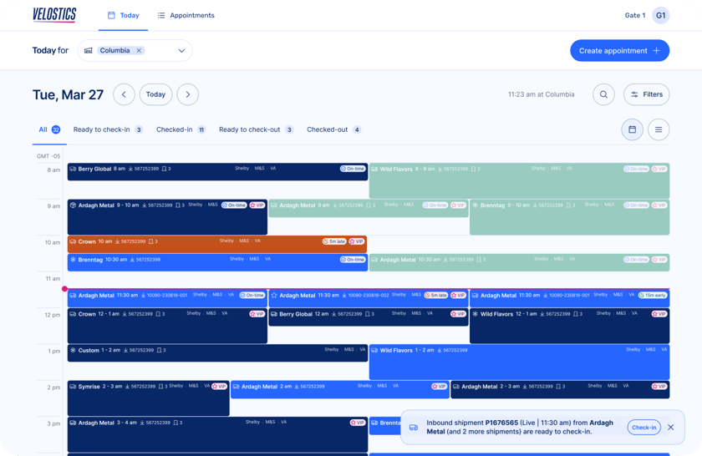Viewport: 702px width, 456px height.
Task: Click the truck icon in notification
Action: tap(414, 428)
